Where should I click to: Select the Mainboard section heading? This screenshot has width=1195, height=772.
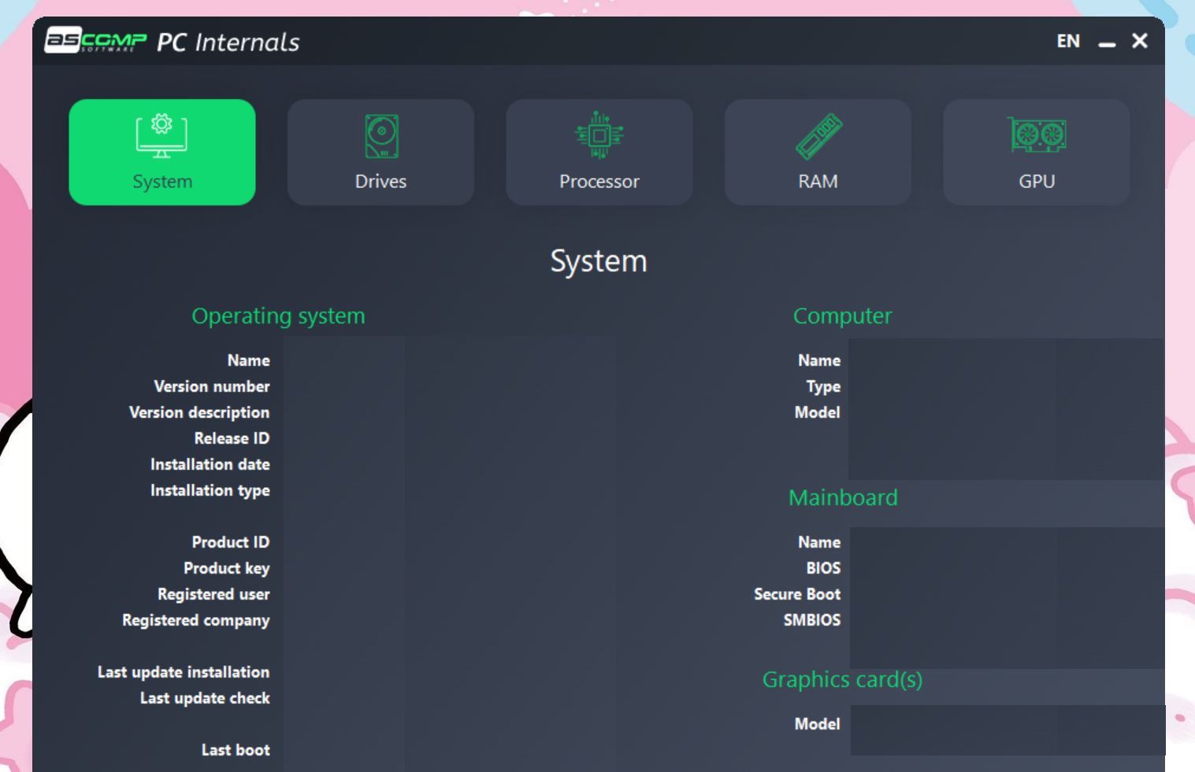843,497
